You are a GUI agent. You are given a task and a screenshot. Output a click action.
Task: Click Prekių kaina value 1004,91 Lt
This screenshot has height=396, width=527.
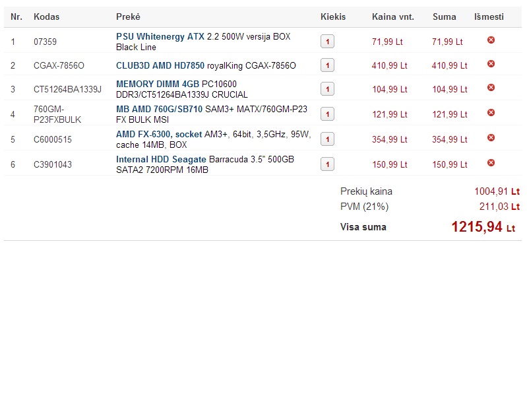[497, 191]
